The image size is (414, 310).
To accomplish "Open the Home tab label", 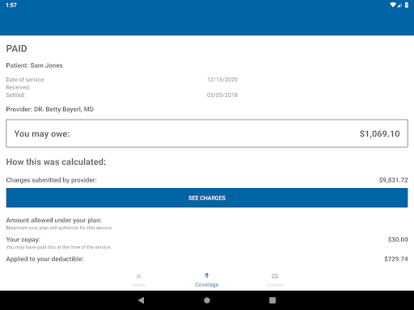I will [x=138, y=285].
